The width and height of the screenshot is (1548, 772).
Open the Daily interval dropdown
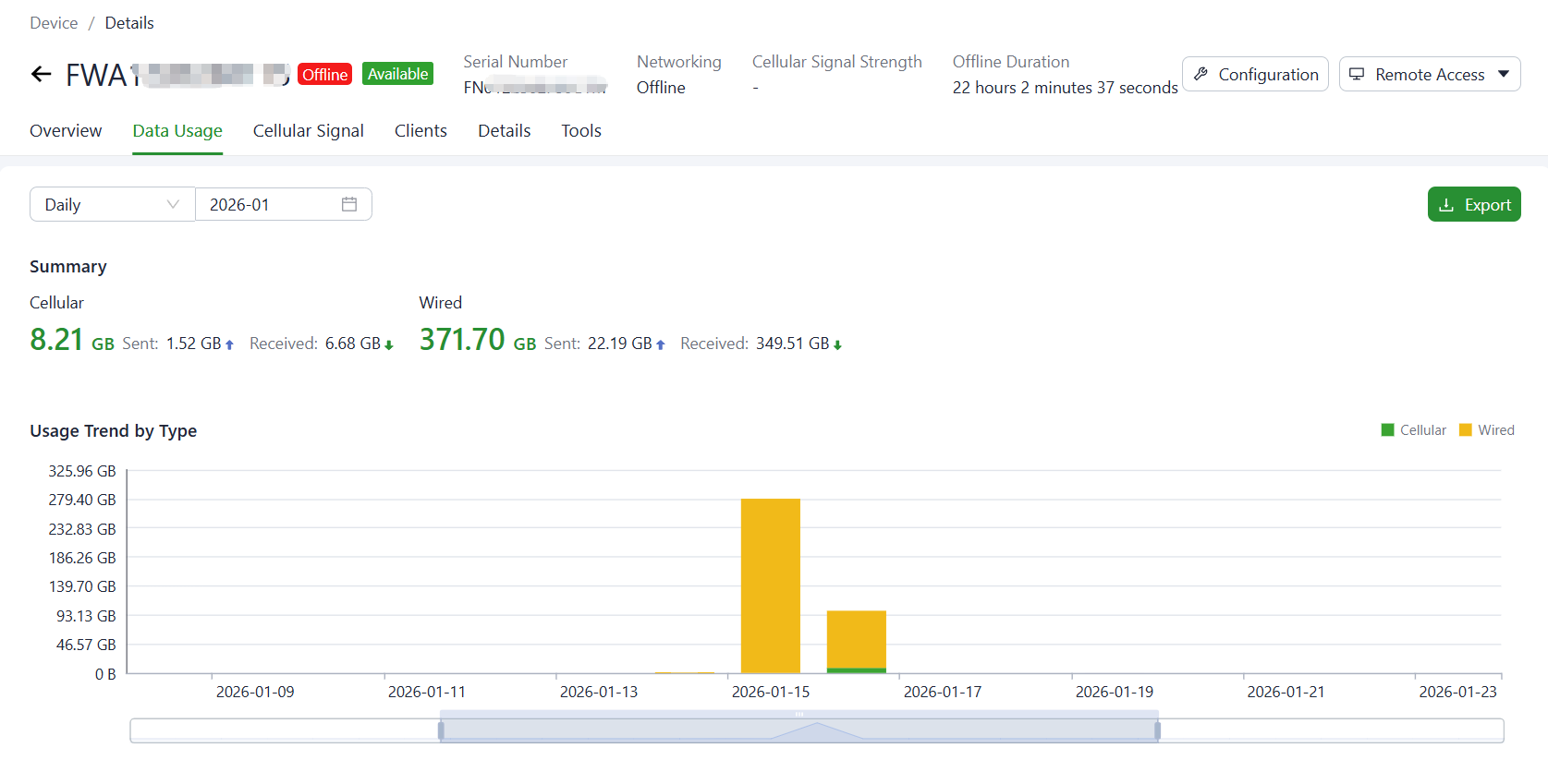click(x=112, y=204)
